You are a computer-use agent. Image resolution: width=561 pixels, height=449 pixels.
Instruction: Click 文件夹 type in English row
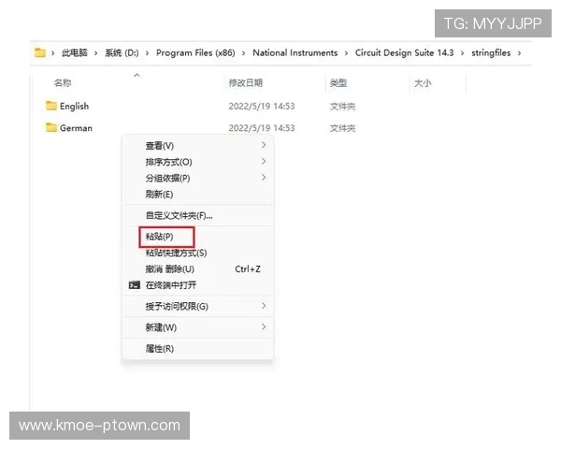[x=342, y=107]
